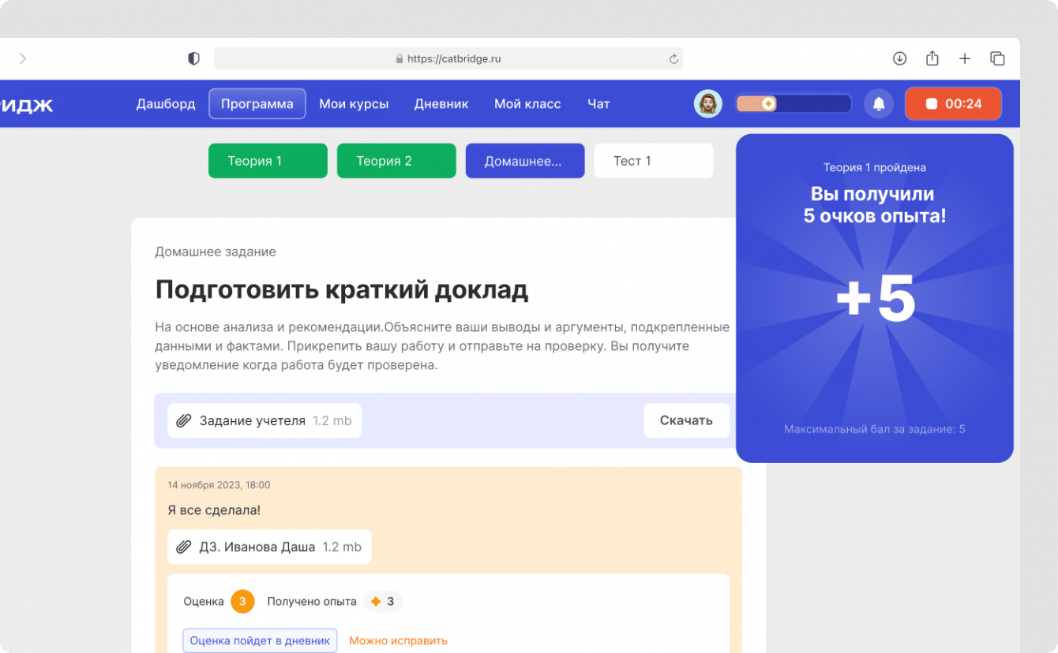Click the orange grade badge 3
The height and width of the screenshot is (653, 1058).
(x=242, y=602)
